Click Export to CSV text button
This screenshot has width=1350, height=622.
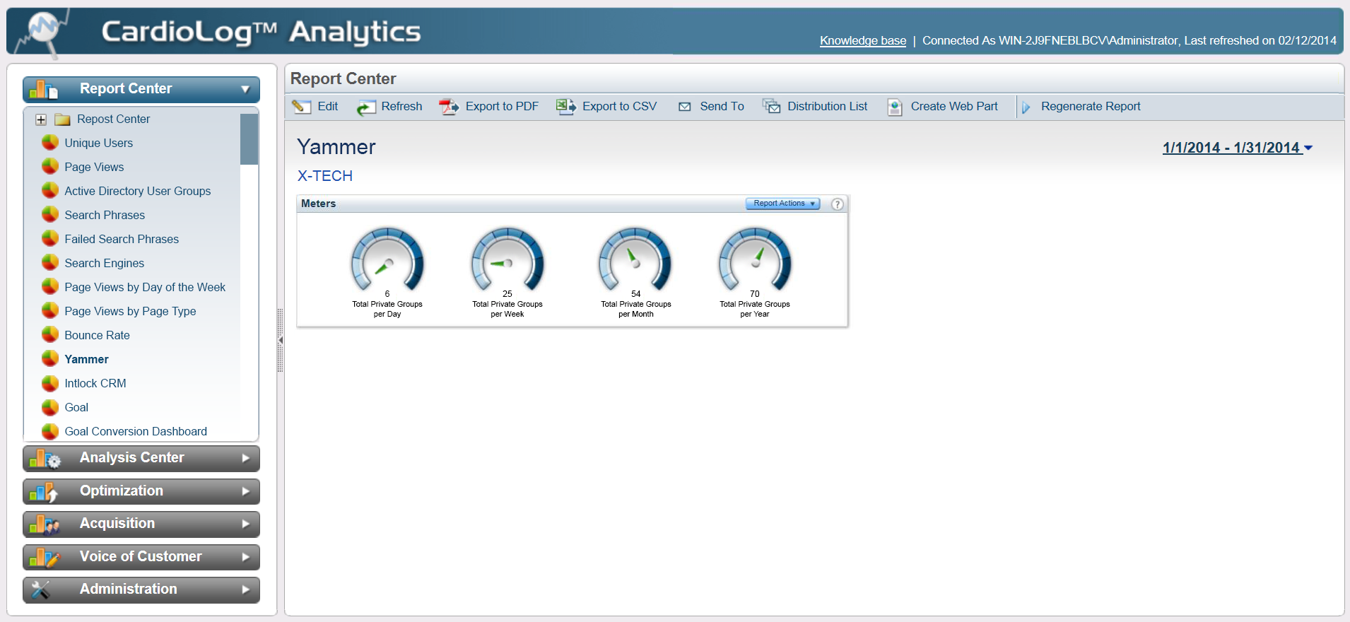(x=619, y=107)
